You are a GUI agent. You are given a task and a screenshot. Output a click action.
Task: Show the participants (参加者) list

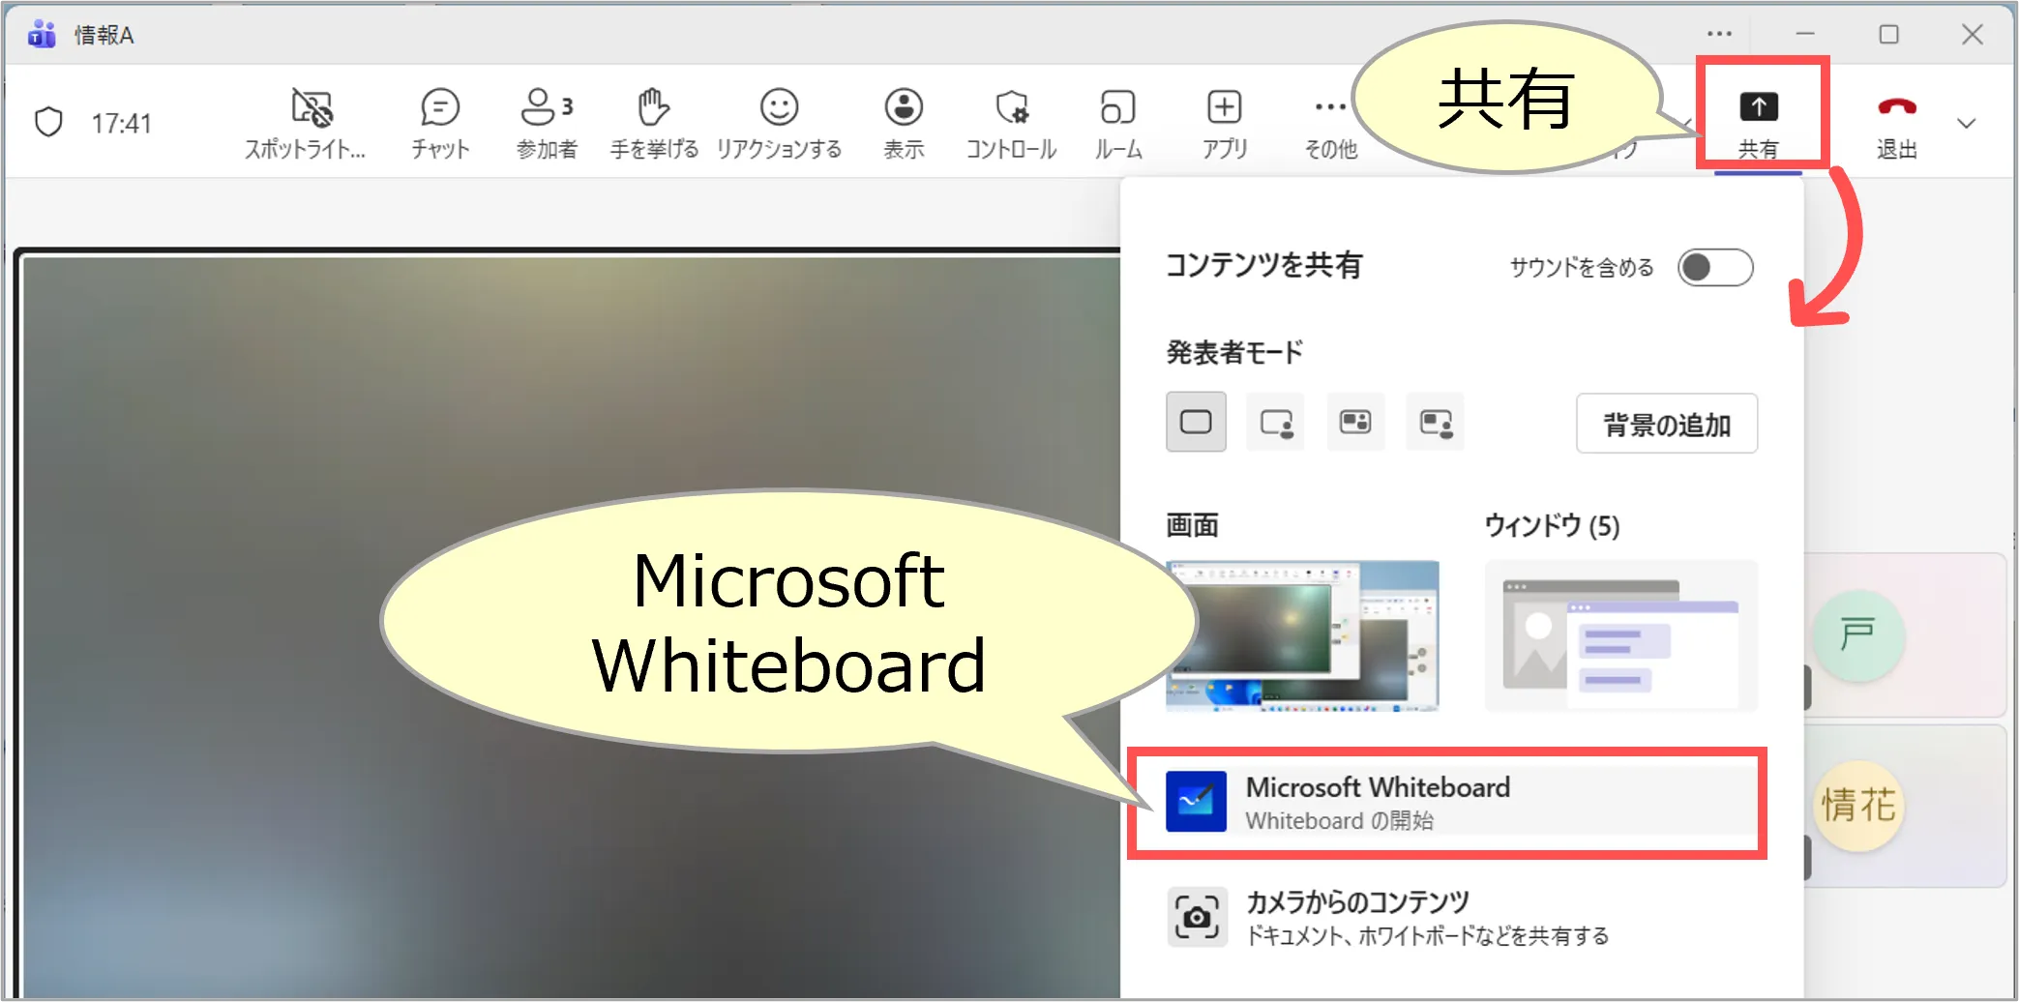(x=547, y=122)
